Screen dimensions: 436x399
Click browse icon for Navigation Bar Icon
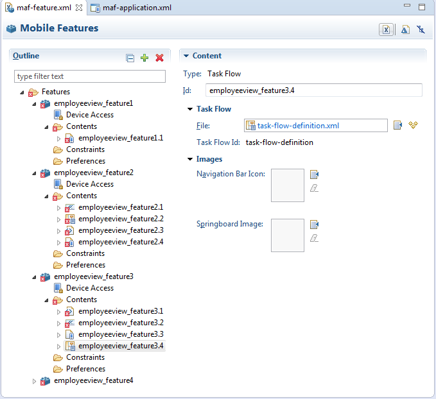[x=314, y=174]
